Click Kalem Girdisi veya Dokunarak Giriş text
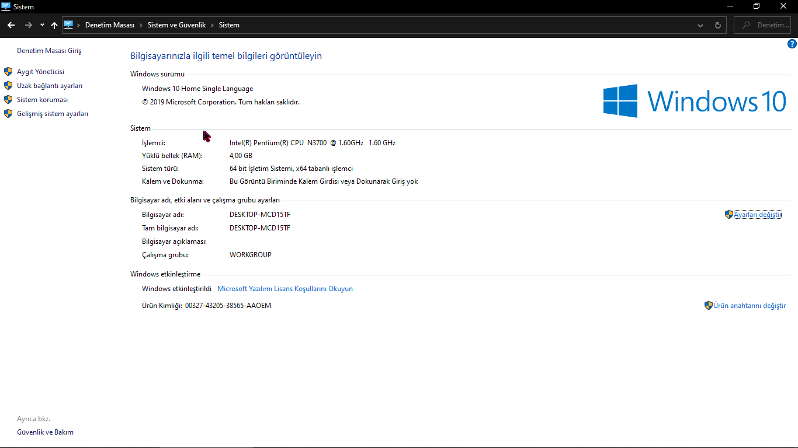 coord(324,181)
